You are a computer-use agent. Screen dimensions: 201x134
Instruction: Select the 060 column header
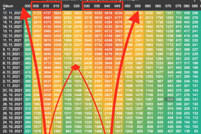tap(148, 6)
